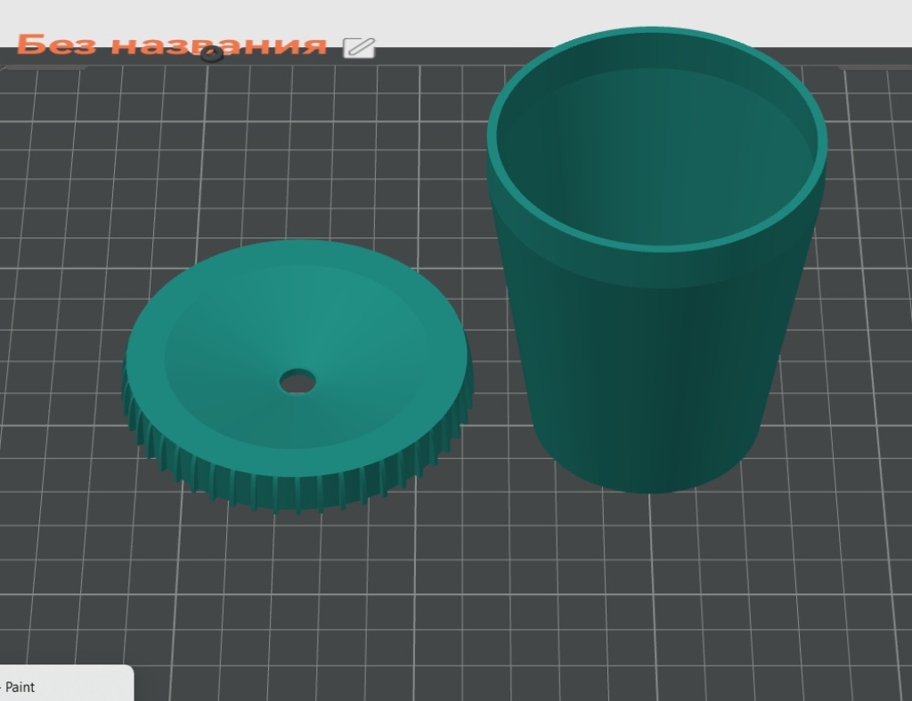912x701 pixels.
Task: Click the light gray header strip above the plate
Action: (x=456, y=14)
